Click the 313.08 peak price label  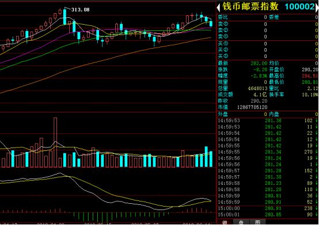tap(81, 10)
